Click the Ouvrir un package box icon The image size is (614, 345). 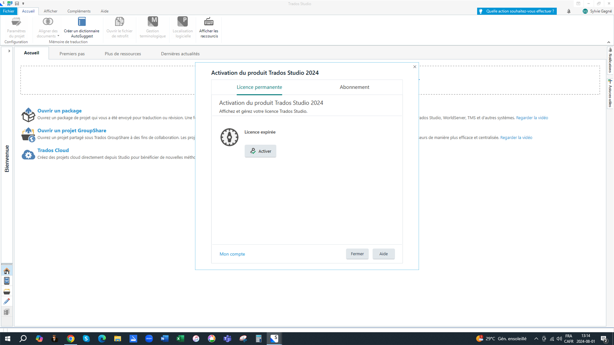point(28,115)
